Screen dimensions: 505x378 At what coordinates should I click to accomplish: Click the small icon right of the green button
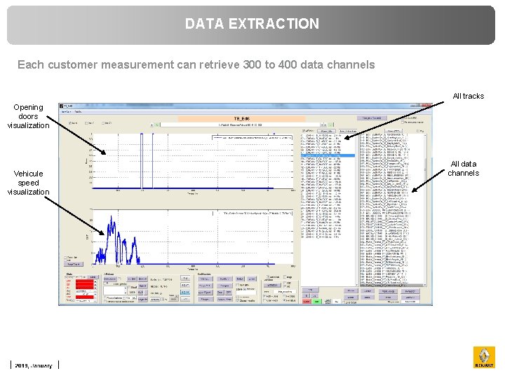click(x=328, y=302)
